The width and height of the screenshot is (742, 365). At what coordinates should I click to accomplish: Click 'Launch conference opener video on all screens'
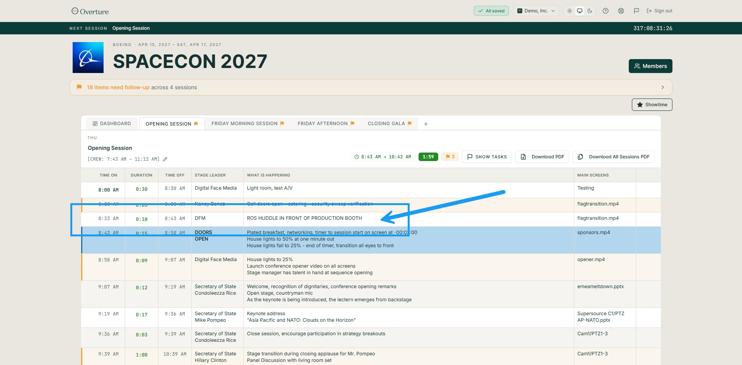pos(301,266)
